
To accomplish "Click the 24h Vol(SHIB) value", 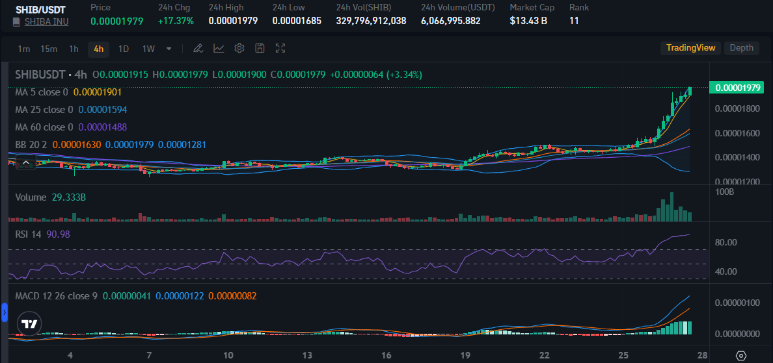I will (372, 21).
